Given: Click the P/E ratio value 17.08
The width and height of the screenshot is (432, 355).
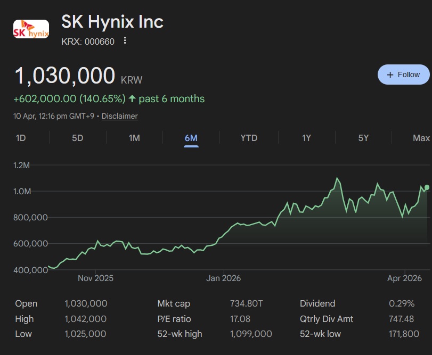Looking at the screenshot, I should (x=240, y=319).
